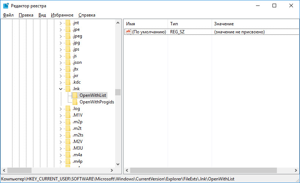
Task: Click the ab string icon of default value
Action: click(x=128, y=32)
